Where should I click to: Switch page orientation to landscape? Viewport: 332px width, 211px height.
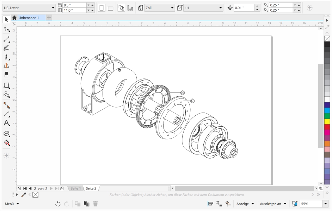click(110, 8)
